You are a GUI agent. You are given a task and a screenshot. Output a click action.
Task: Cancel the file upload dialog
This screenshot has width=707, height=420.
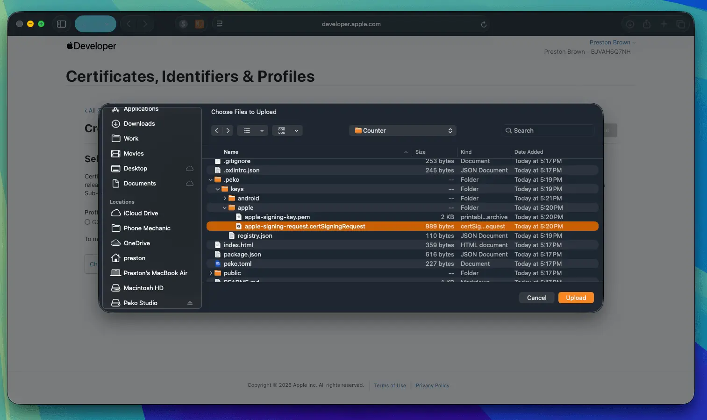pyautogui.click(x=537, y=298)
